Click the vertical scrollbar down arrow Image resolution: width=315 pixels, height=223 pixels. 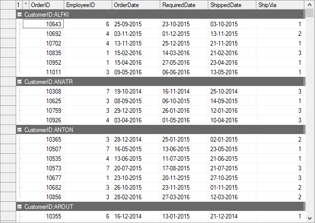tap(310, 218)
